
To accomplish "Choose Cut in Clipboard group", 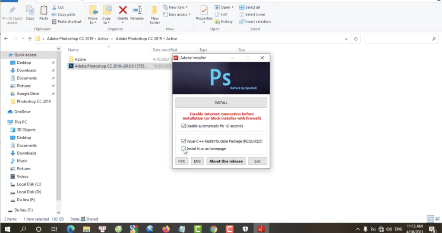I will 58,7.
